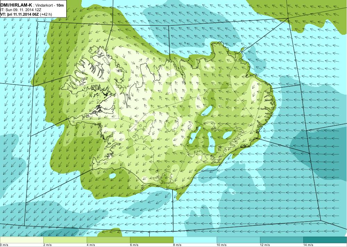Screen dimensions: 347x247
Task: Click the 12–14 m/s darker teal swatch
Action: (x=282, y=240)
